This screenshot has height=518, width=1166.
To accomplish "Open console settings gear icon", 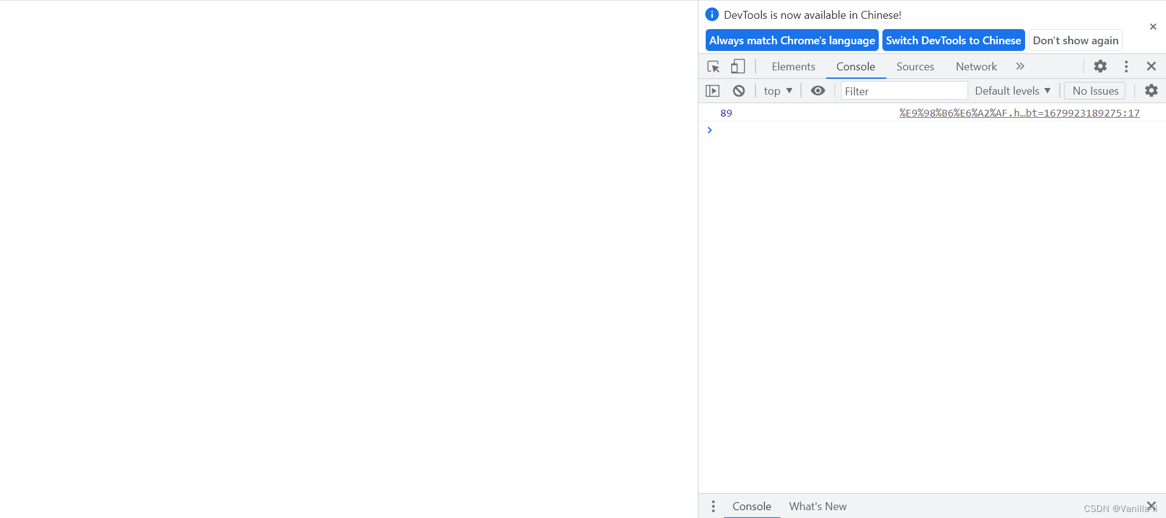I will tap(1151, 91).
